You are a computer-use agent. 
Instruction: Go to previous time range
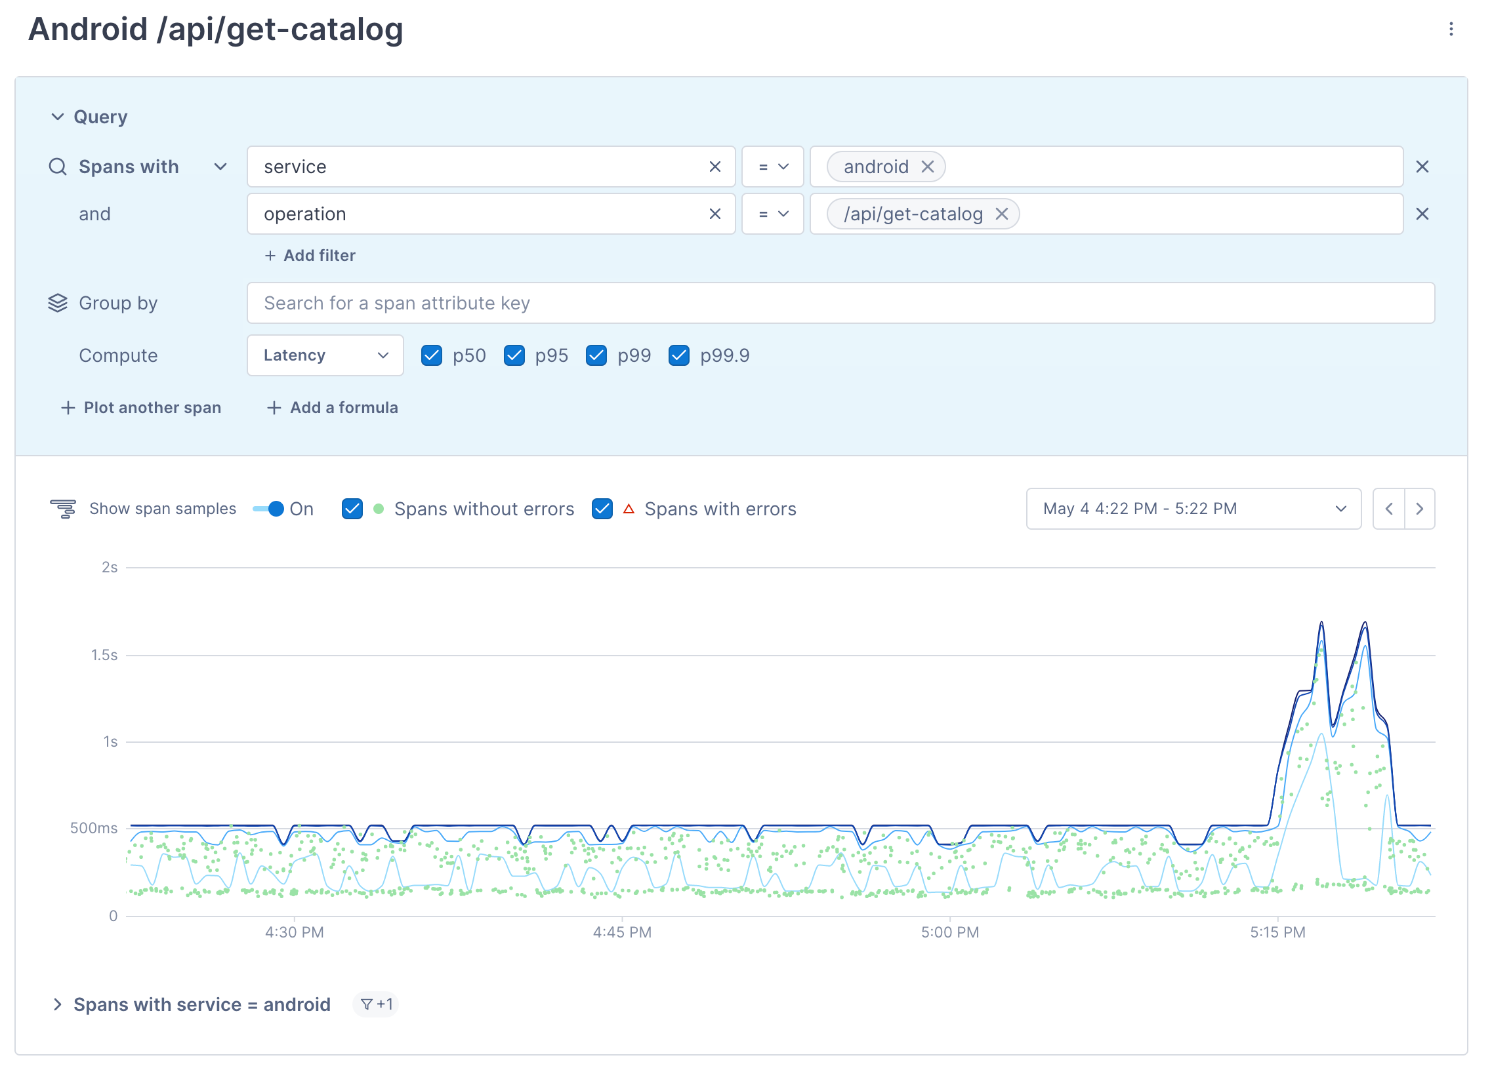click(x=1388, y=509)
